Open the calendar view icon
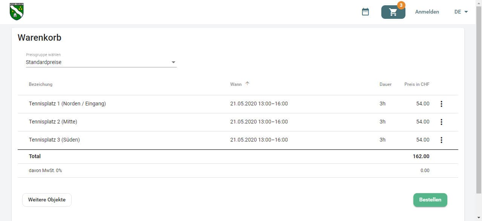 [x=365, y=12]
